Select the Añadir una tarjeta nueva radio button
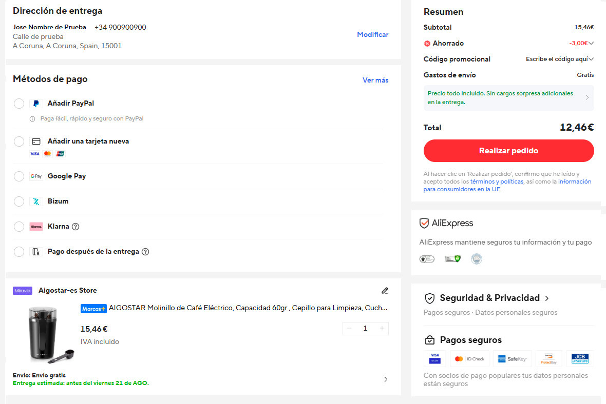 19,141
